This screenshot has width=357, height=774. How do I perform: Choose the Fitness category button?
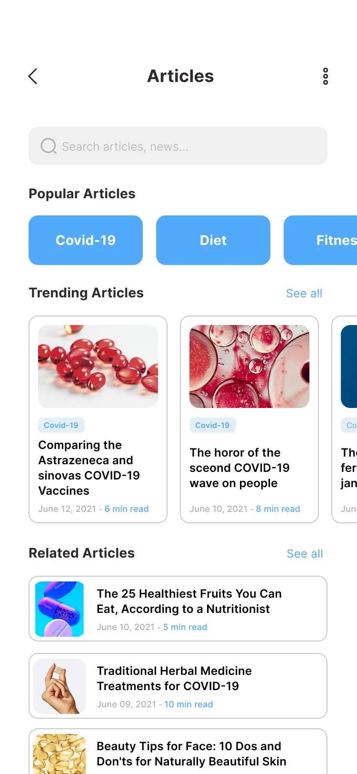coord(328,240)
